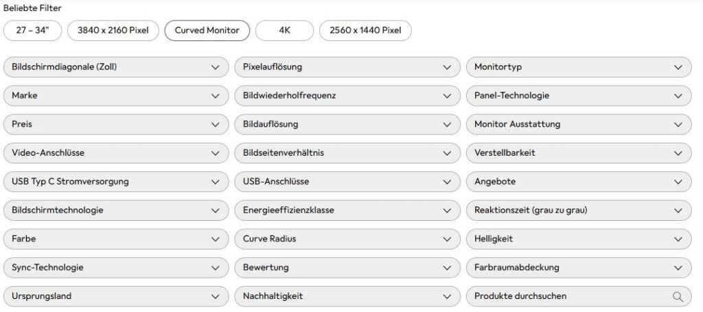This screenshot has height=312, width=703.
Task: Click the chevron arrow on Monitortyp
Action: pyautogui.click(x=678, y=67)
